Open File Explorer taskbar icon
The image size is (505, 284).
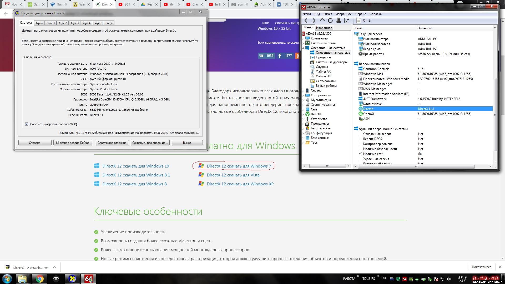click(x=22, y=279)
